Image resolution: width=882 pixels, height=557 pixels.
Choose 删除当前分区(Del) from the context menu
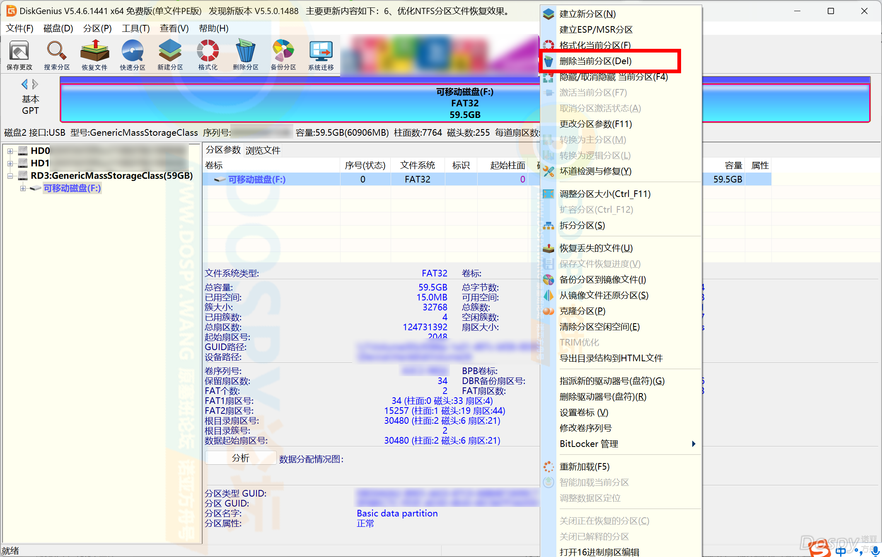[621, 61]
